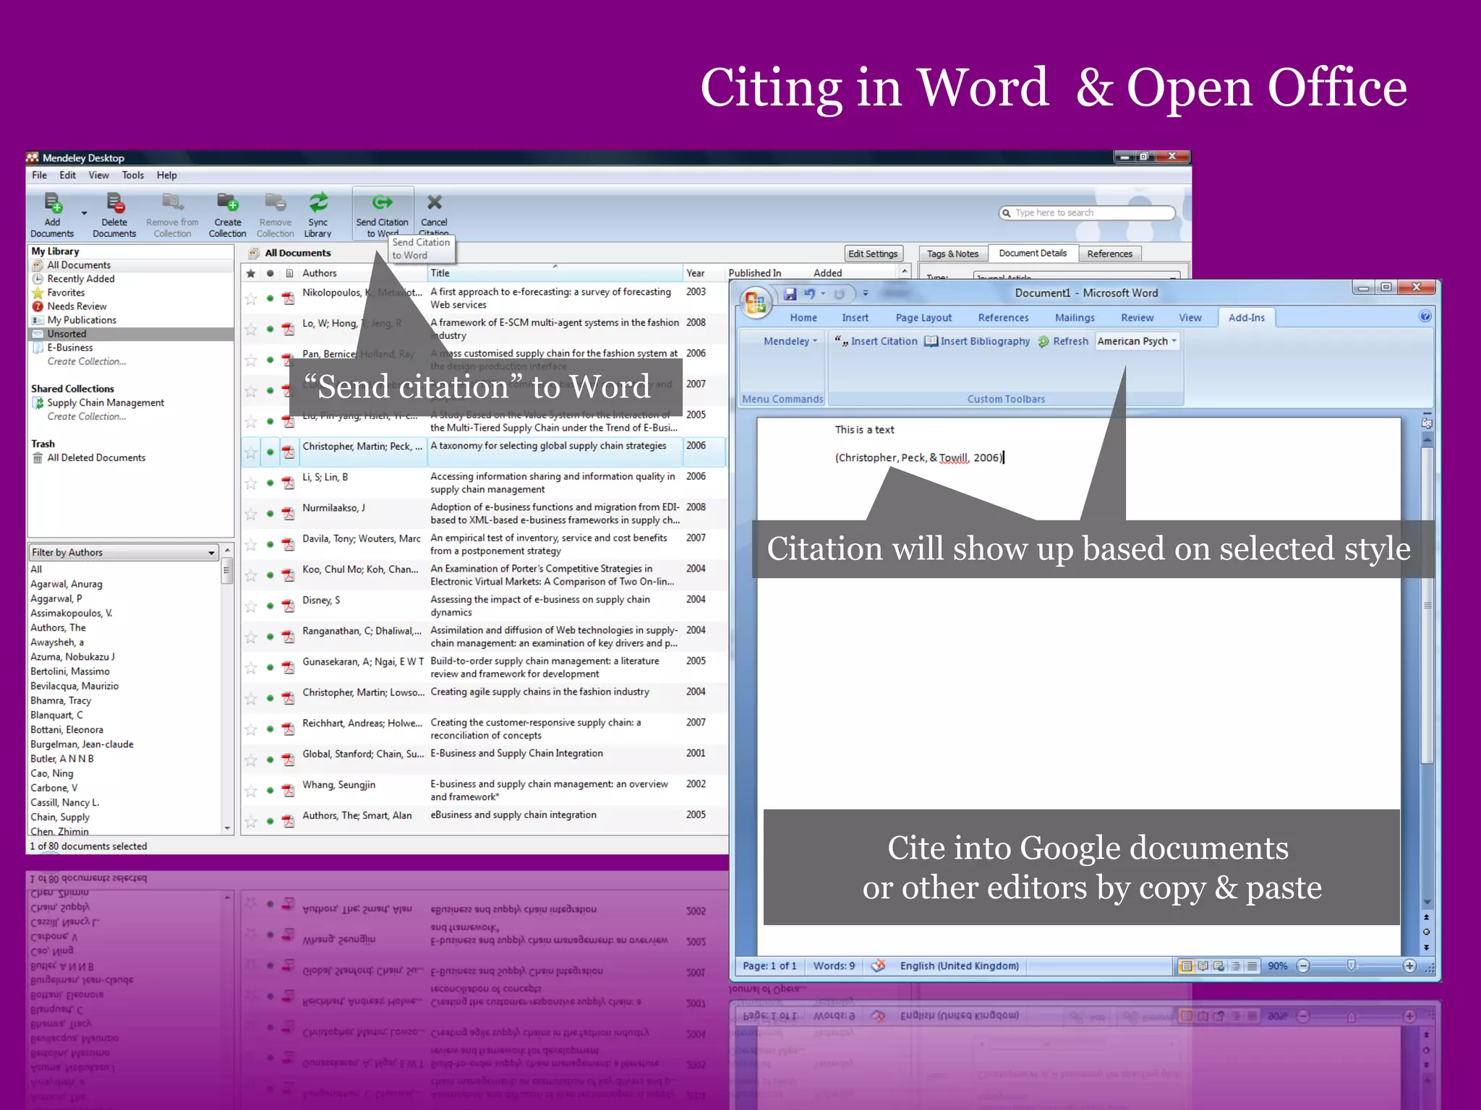
Task: Open Customize Quick Access Toolbar dropdown in Word
Action: coord(865,293)
